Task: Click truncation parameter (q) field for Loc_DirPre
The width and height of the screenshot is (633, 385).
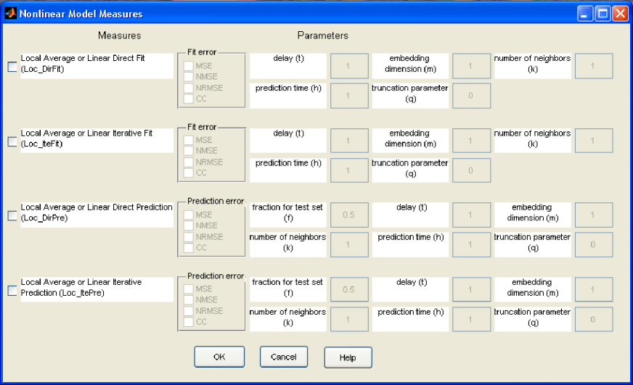Action: (x=594, y=245)
